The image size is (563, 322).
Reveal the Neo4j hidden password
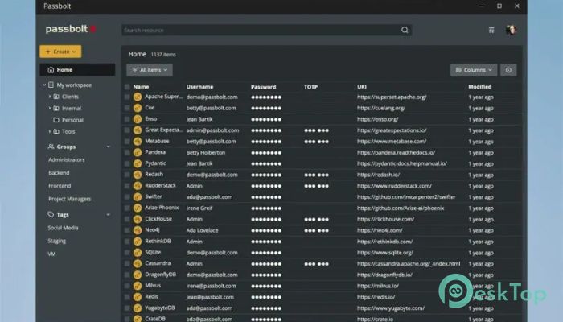[266, 230]
